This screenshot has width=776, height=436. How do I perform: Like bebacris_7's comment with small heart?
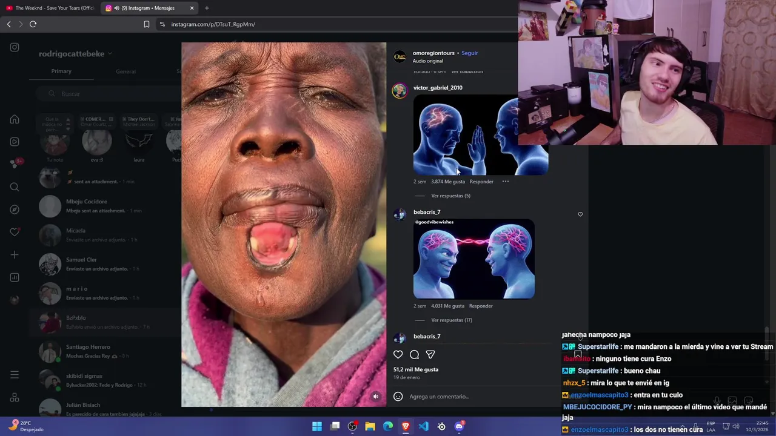580,214
